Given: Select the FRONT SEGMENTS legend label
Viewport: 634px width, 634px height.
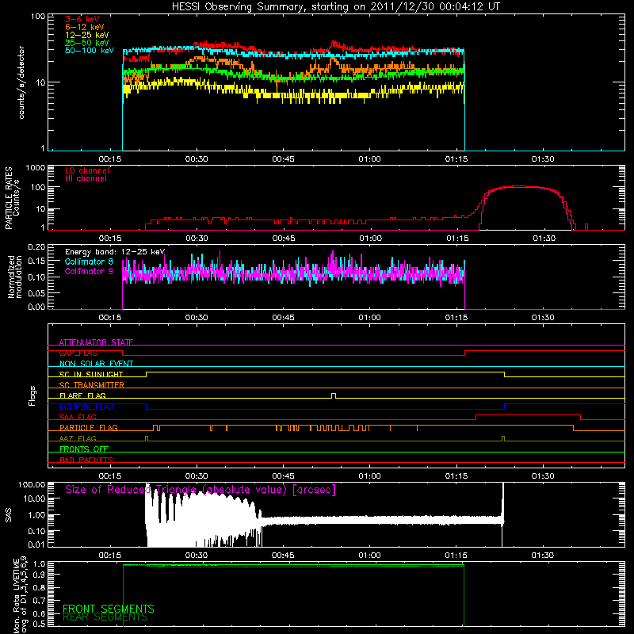Looking at the screenshot, I should click(x=109, y=609).
